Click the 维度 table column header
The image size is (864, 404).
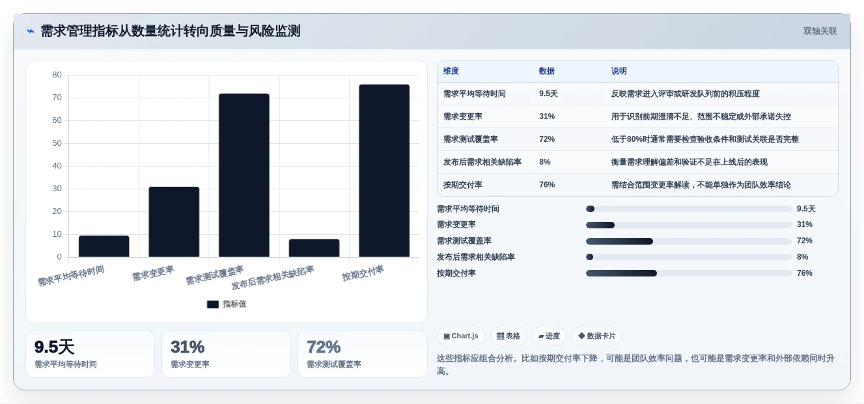pos(451,71)
